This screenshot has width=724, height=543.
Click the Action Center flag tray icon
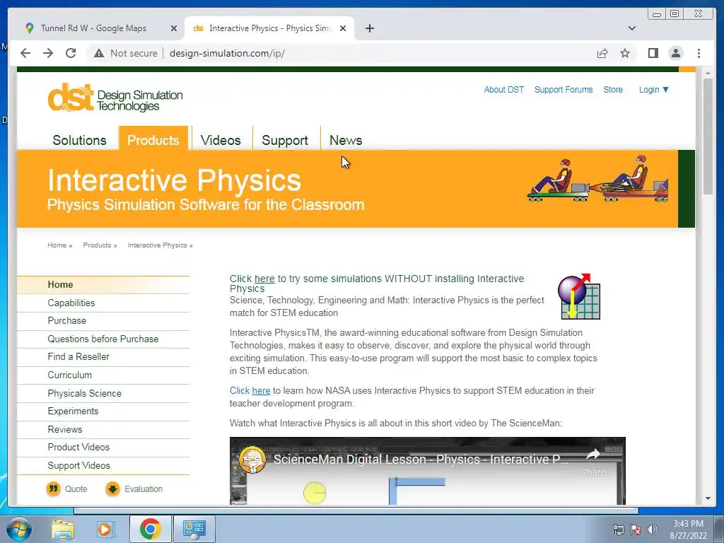tap(636, 530)
